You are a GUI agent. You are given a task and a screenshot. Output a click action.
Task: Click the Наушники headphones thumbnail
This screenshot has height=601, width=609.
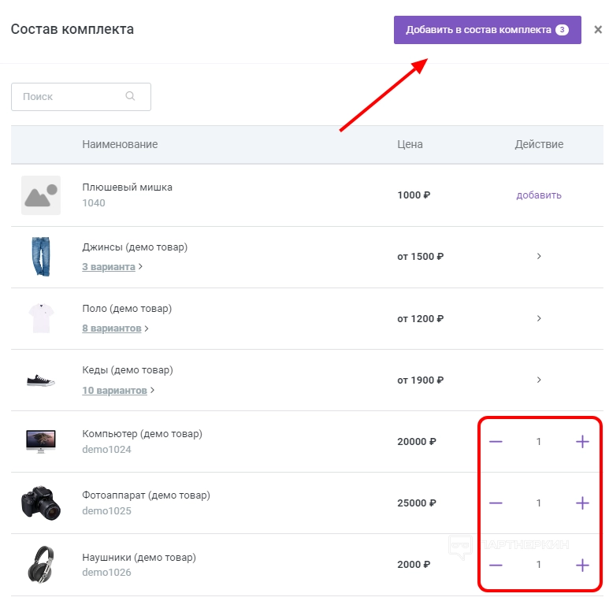click(40, 565)
